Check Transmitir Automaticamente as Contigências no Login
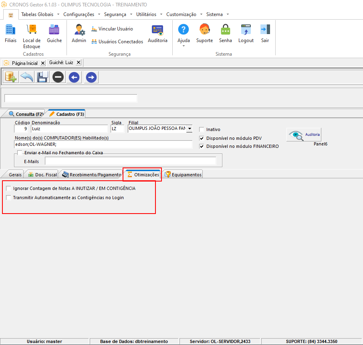This screenshot has height=345, width=363. (8, 198)
